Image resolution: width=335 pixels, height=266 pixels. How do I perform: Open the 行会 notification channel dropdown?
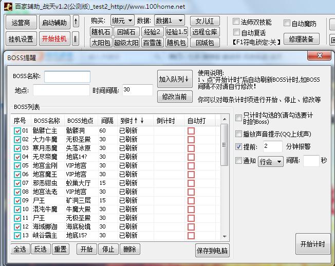click(x=271, y=161)
